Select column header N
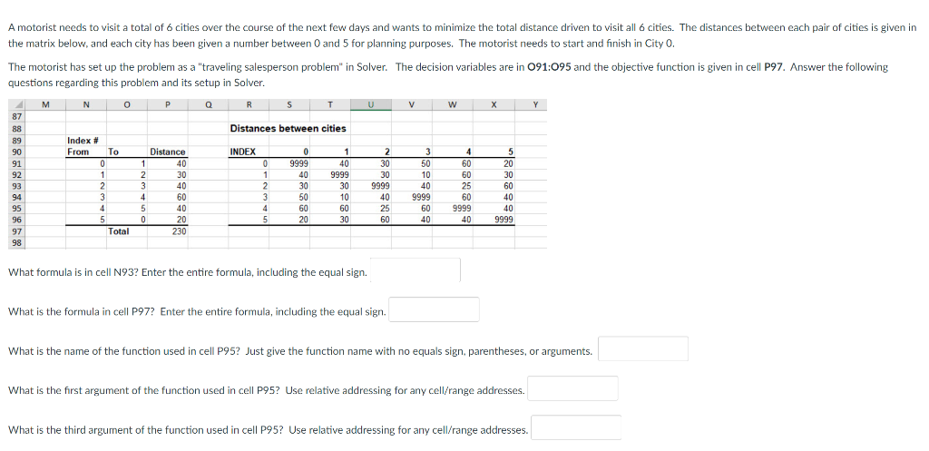 [x=86, y=105]
